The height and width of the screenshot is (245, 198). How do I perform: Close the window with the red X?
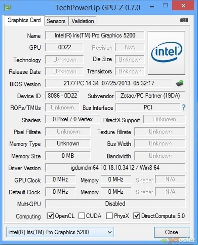click(183, 6)
